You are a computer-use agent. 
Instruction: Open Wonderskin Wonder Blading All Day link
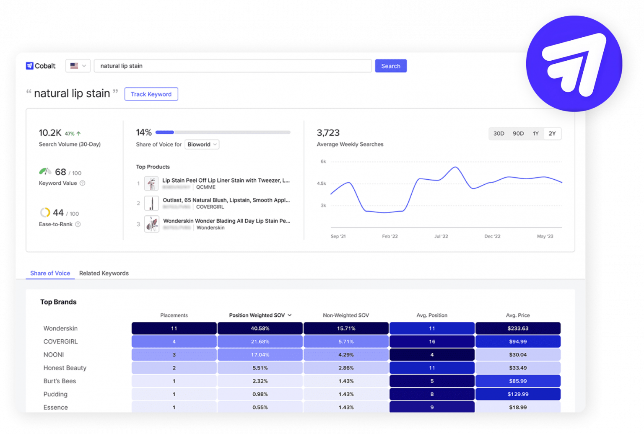coord(227,221)
